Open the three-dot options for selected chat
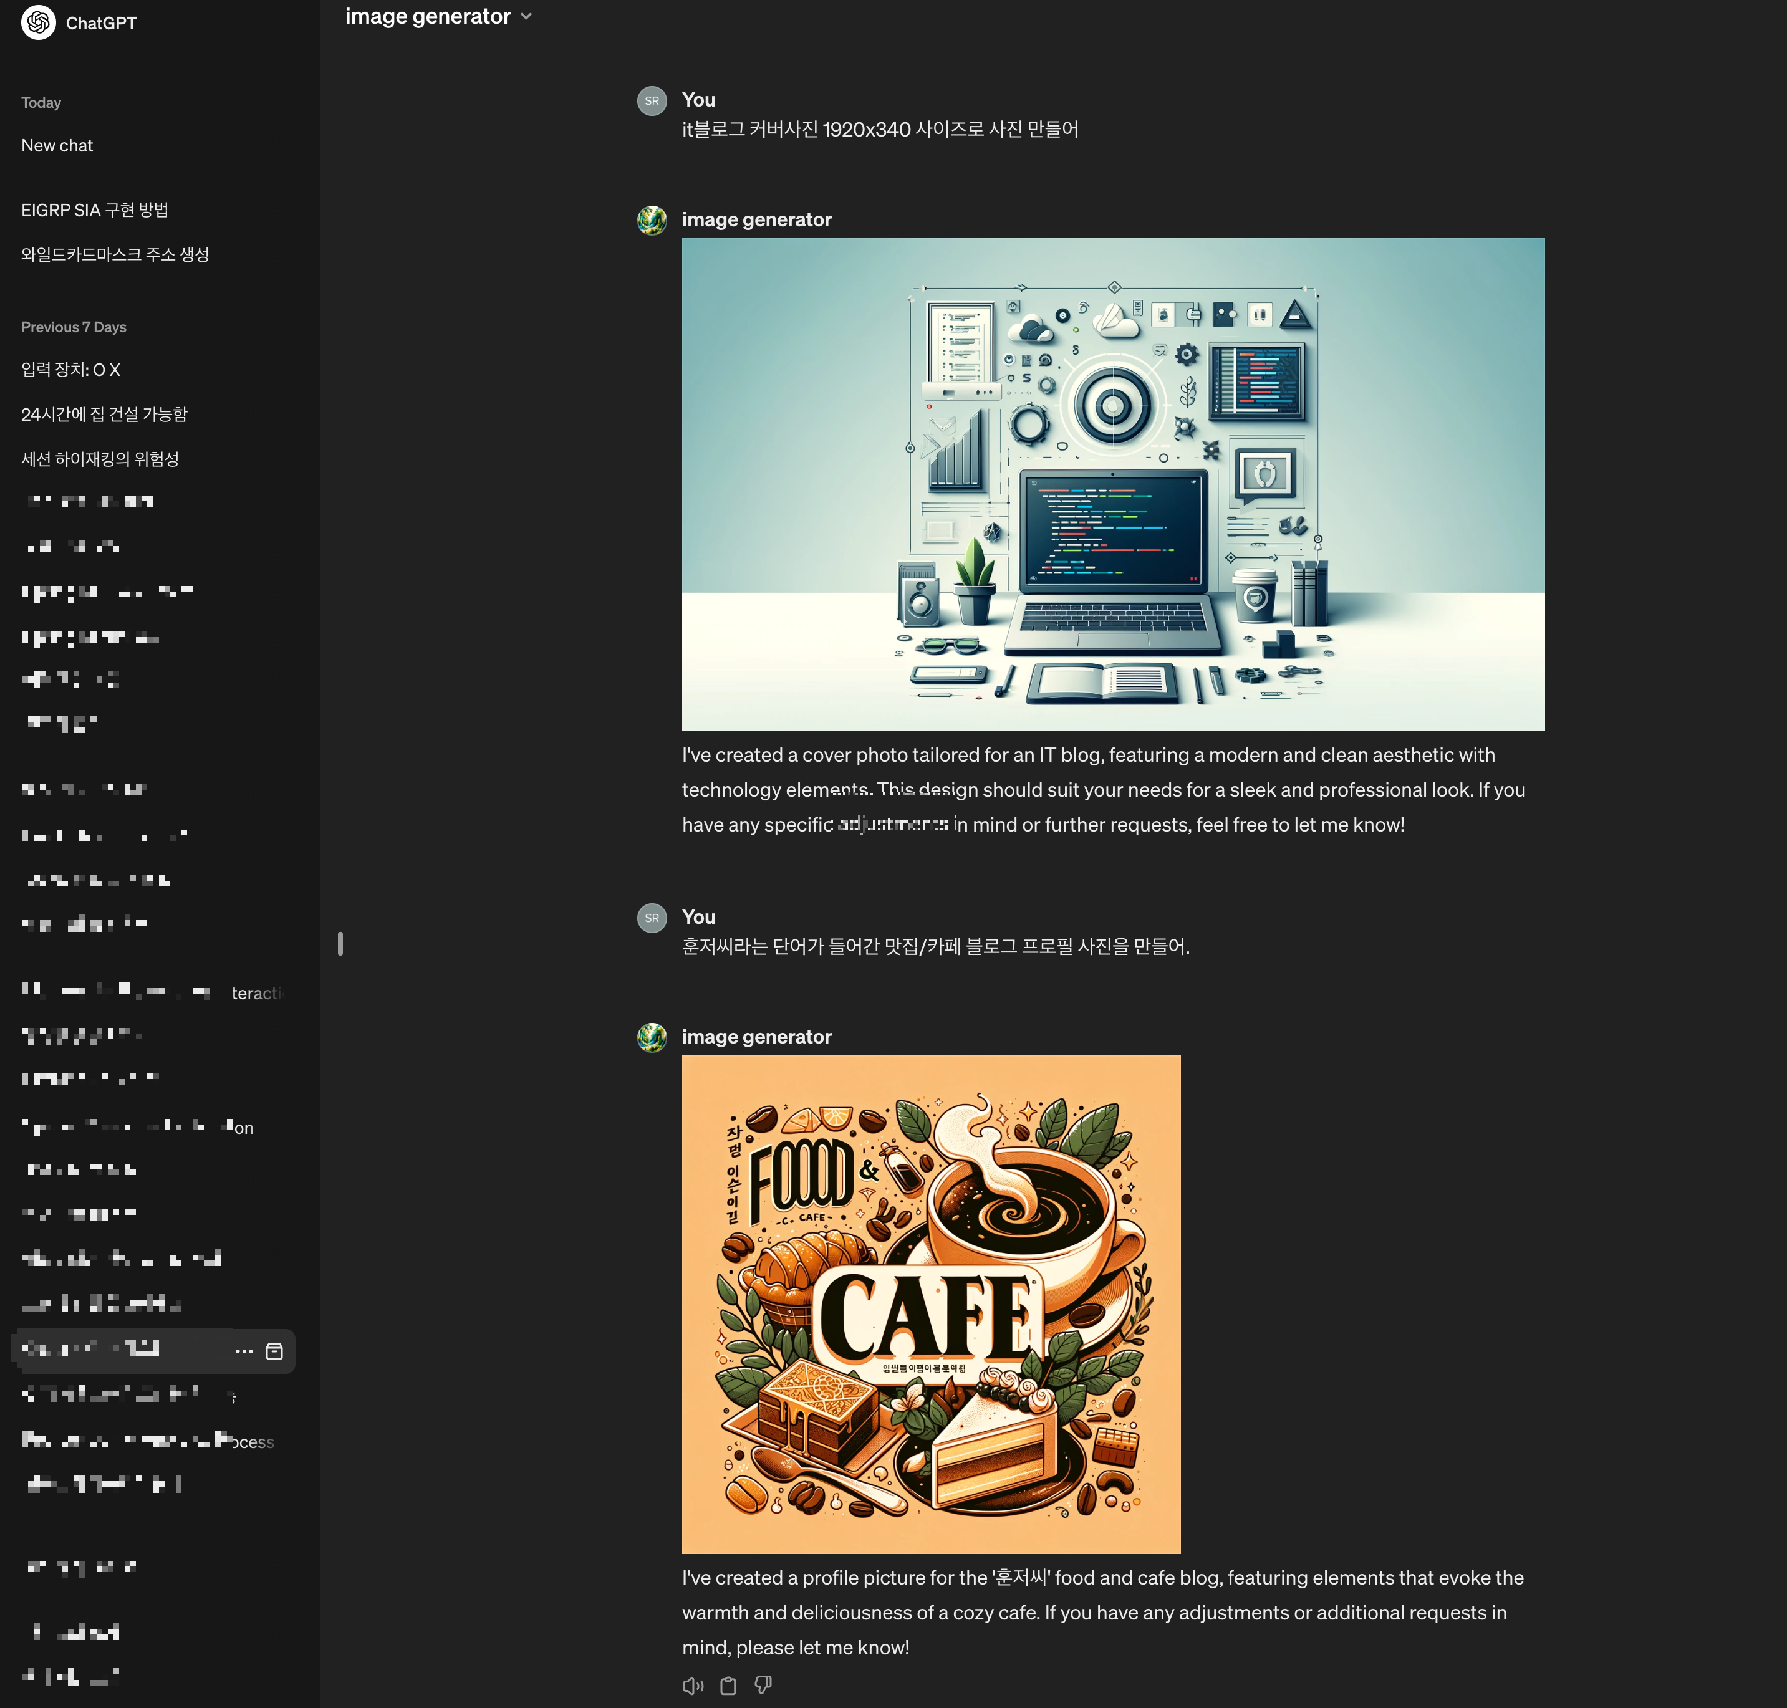The image size is (1787, 1708). pos(244,1351)
